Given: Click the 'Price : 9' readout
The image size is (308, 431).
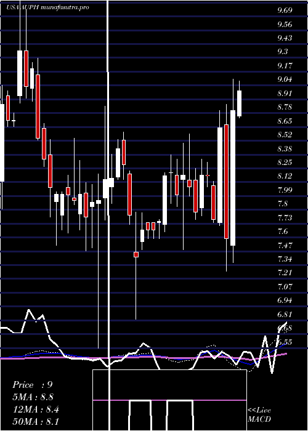Looking at the screenshot, I should (33, 385).
